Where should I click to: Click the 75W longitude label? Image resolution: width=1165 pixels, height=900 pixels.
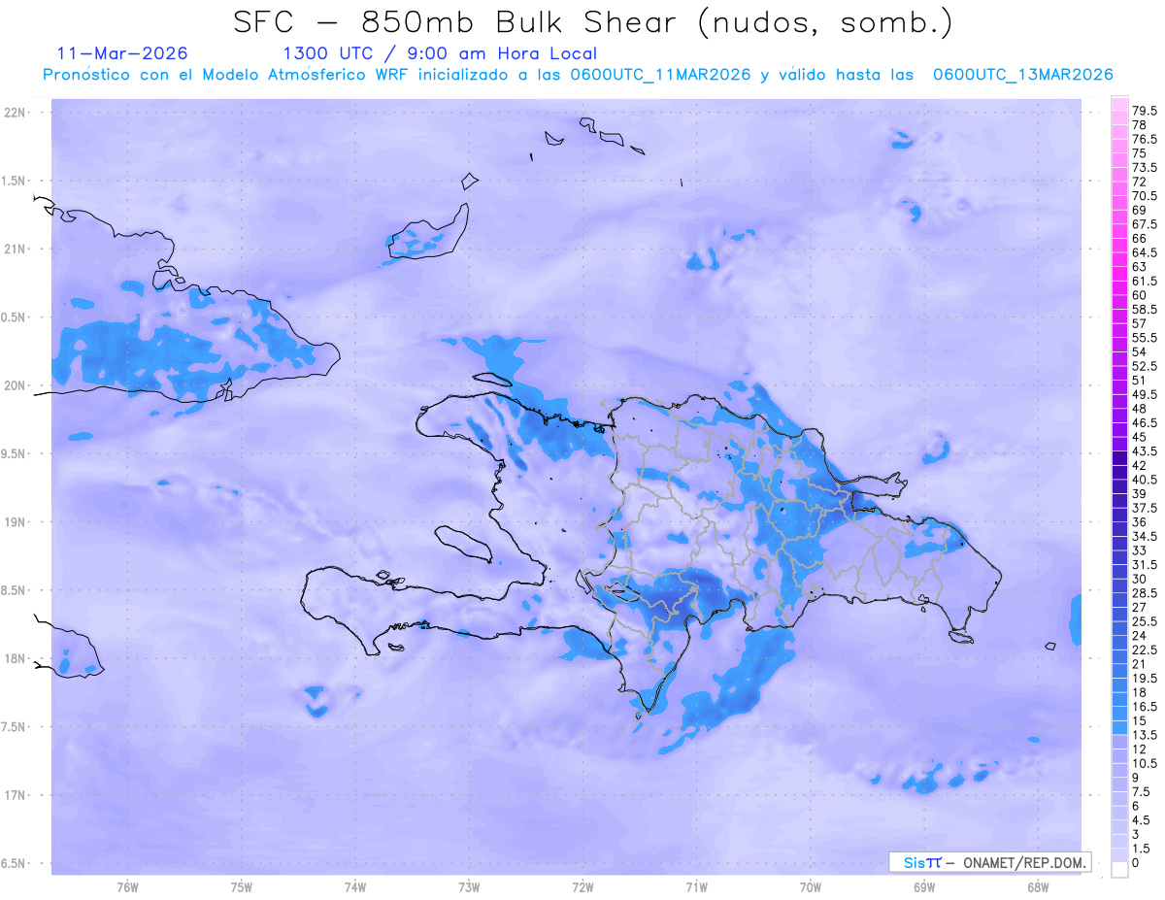click(242, 887)
